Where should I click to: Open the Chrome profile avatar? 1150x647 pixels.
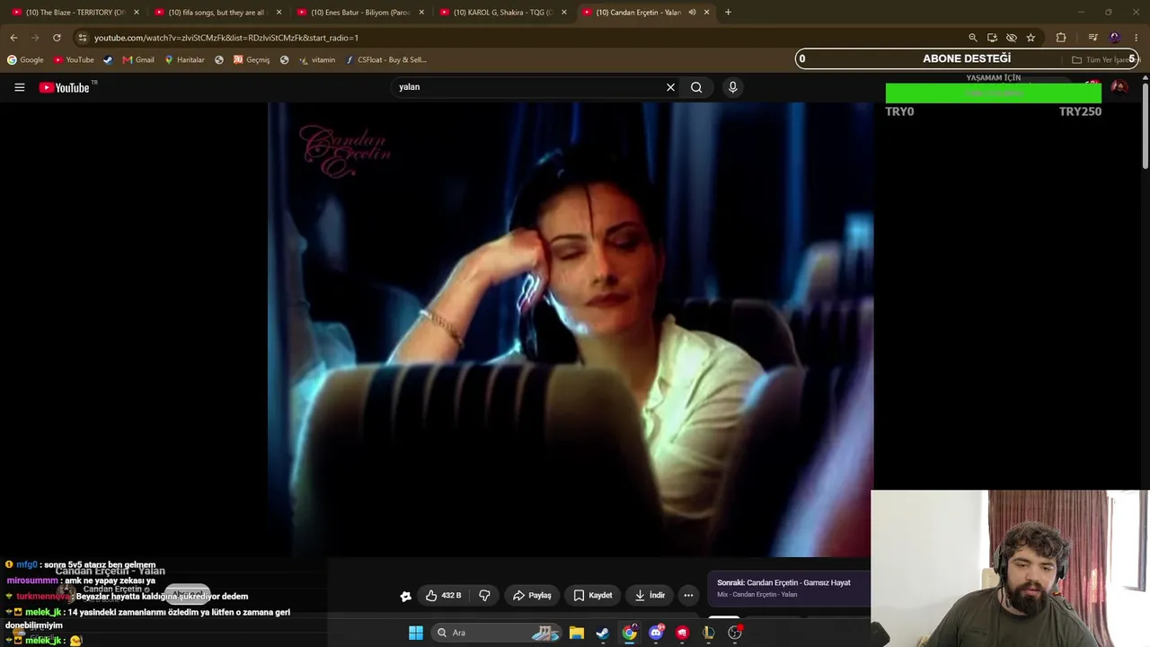1114,38
